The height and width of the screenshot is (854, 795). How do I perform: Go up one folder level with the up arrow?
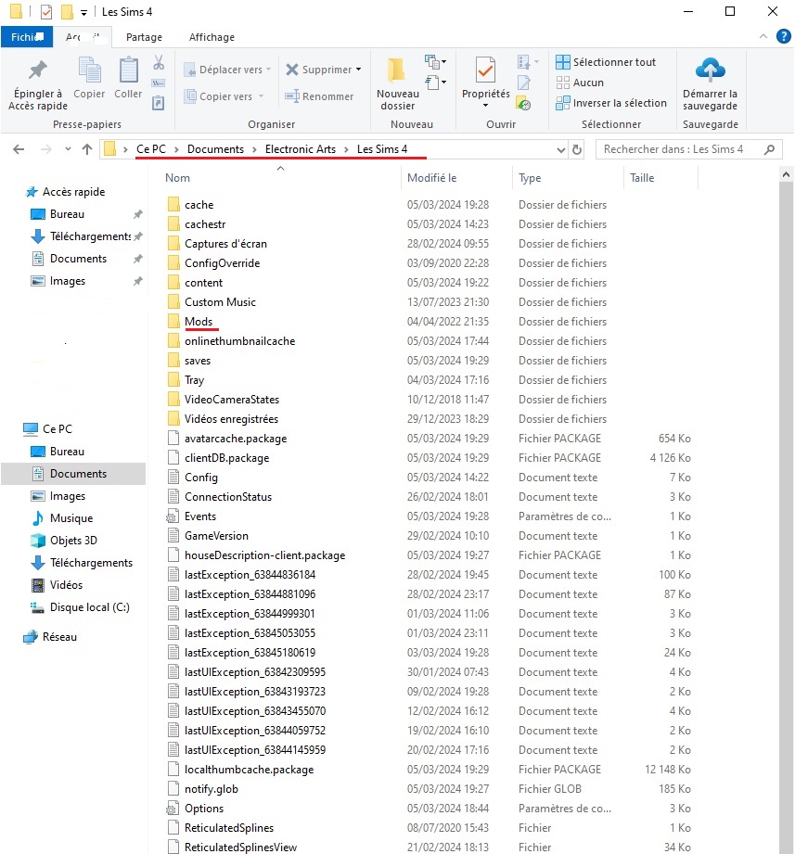tap(87, 149)
